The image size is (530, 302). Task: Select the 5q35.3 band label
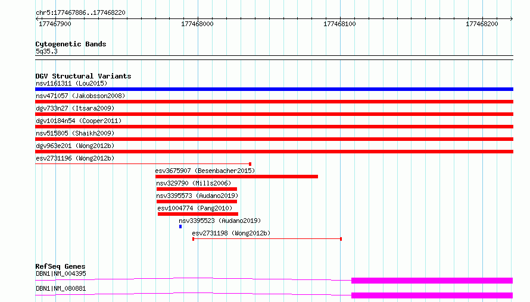[46, 51]
